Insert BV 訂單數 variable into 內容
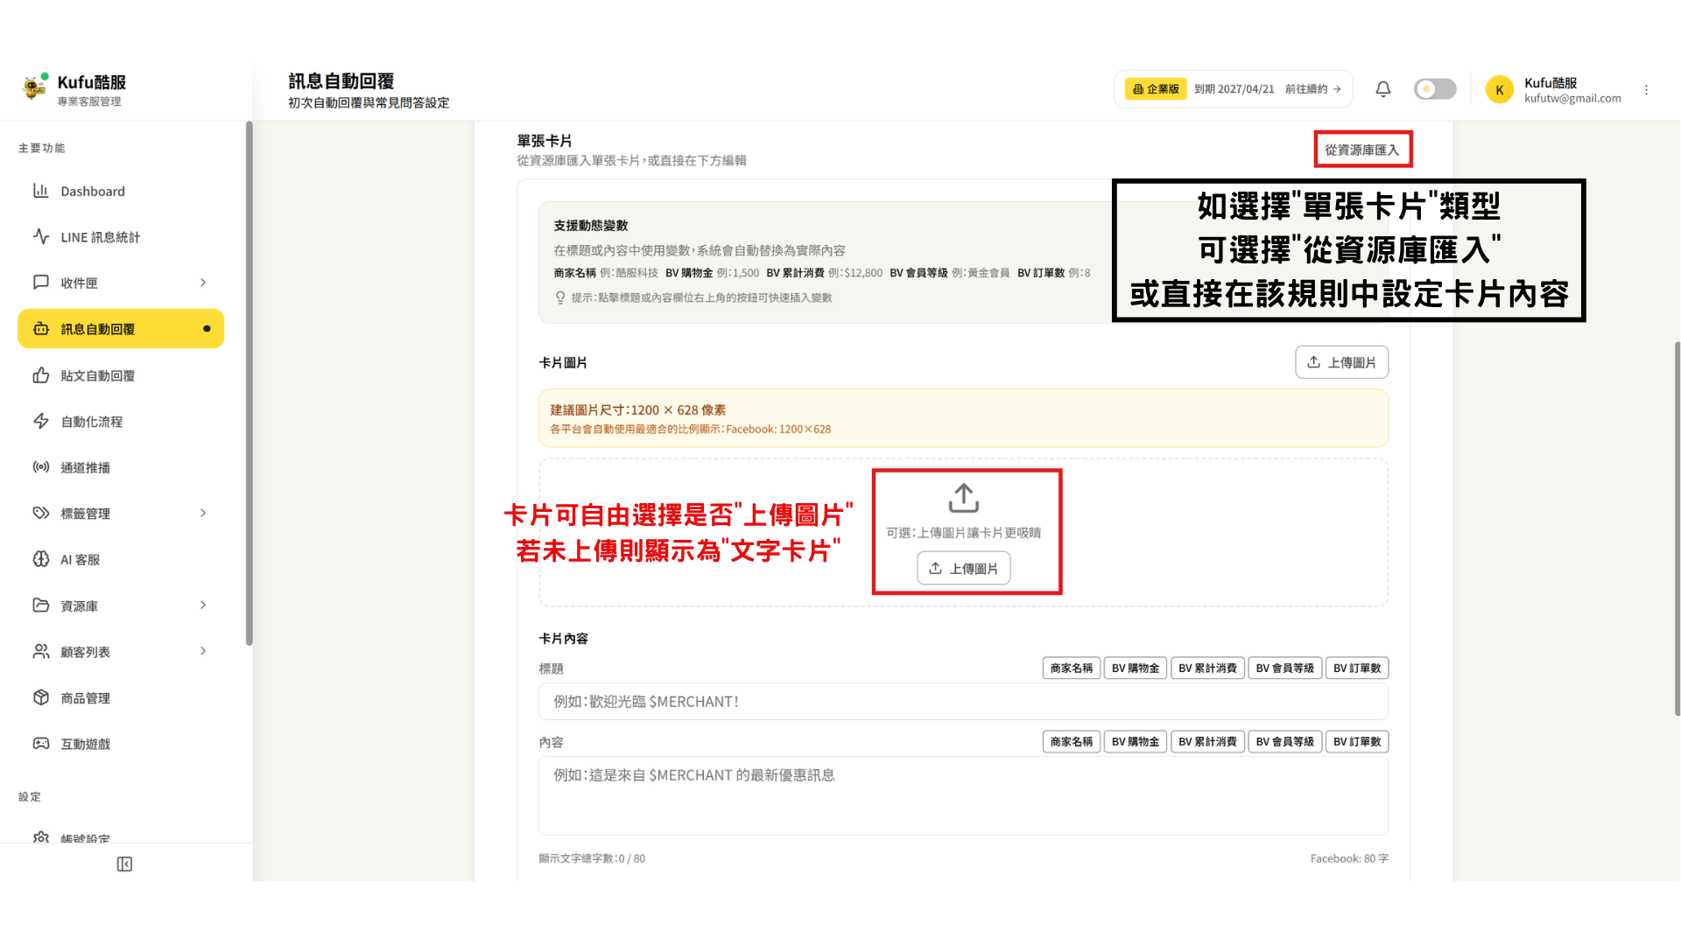The image size is (1681, 945). 1357,742
